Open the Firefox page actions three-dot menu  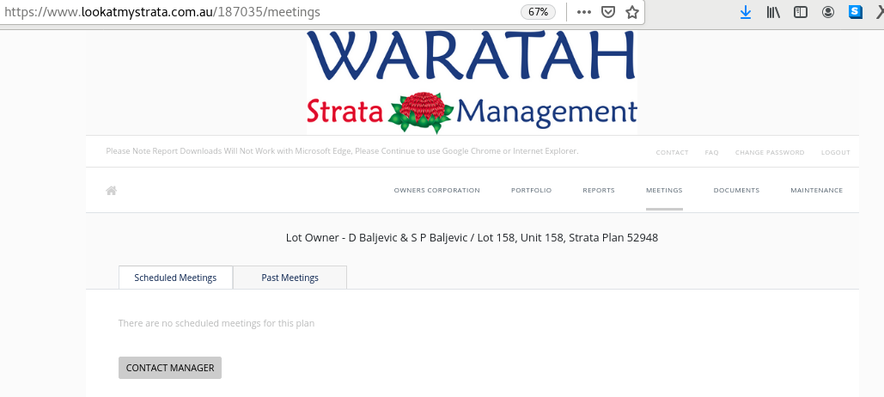[x=584, y=12]
